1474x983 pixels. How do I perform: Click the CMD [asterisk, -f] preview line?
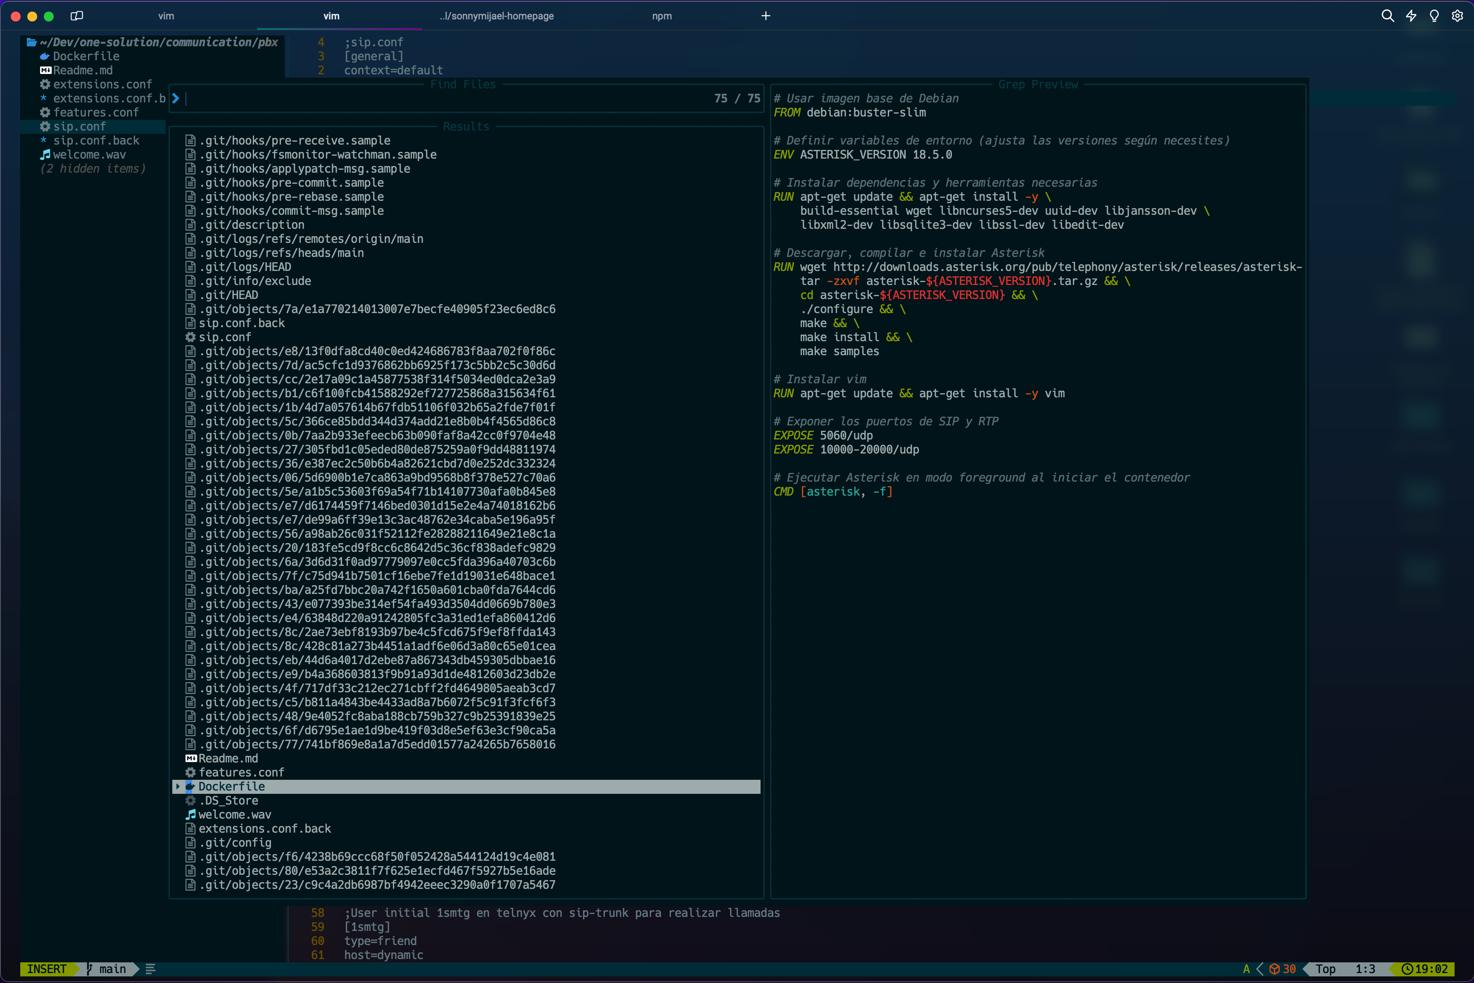[832, 491]
